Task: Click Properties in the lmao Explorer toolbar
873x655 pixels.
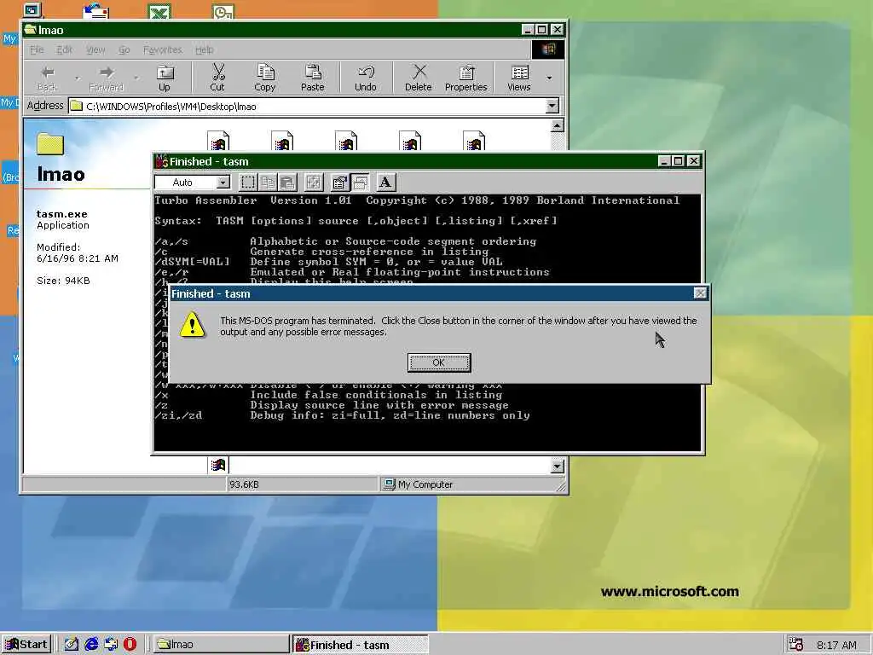Action: 466,78
